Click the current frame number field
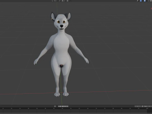Viewport: 152px width, 114px height. 138,106
